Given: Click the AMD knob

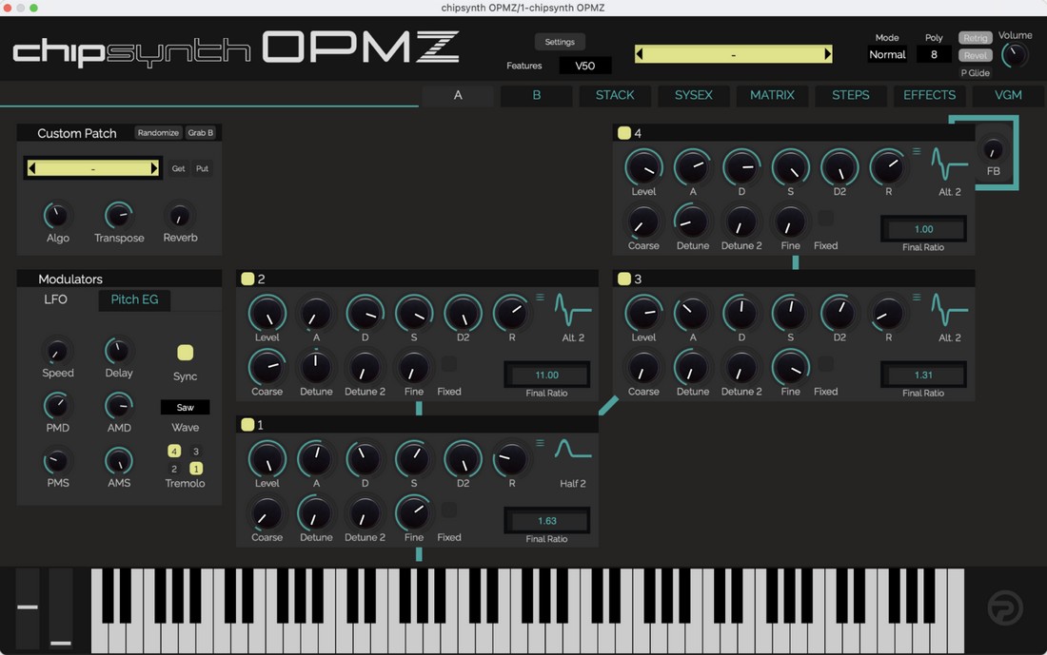Looking at the screenshot, I should [119, 406].
